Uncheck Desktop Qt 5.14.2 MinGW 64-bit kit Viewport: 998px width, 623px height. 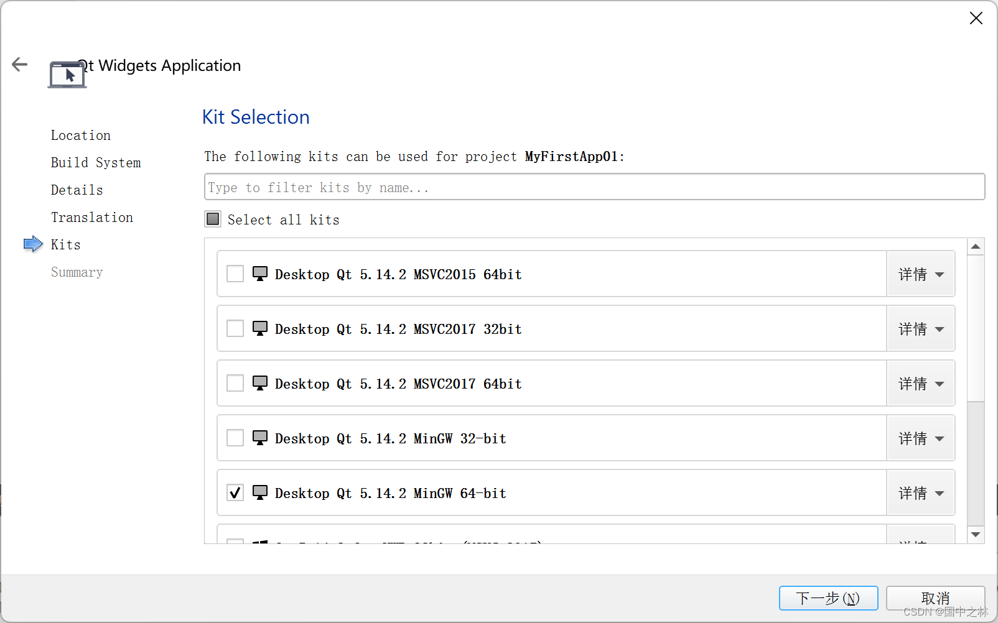pyautogui.click(x=235, y=492)
